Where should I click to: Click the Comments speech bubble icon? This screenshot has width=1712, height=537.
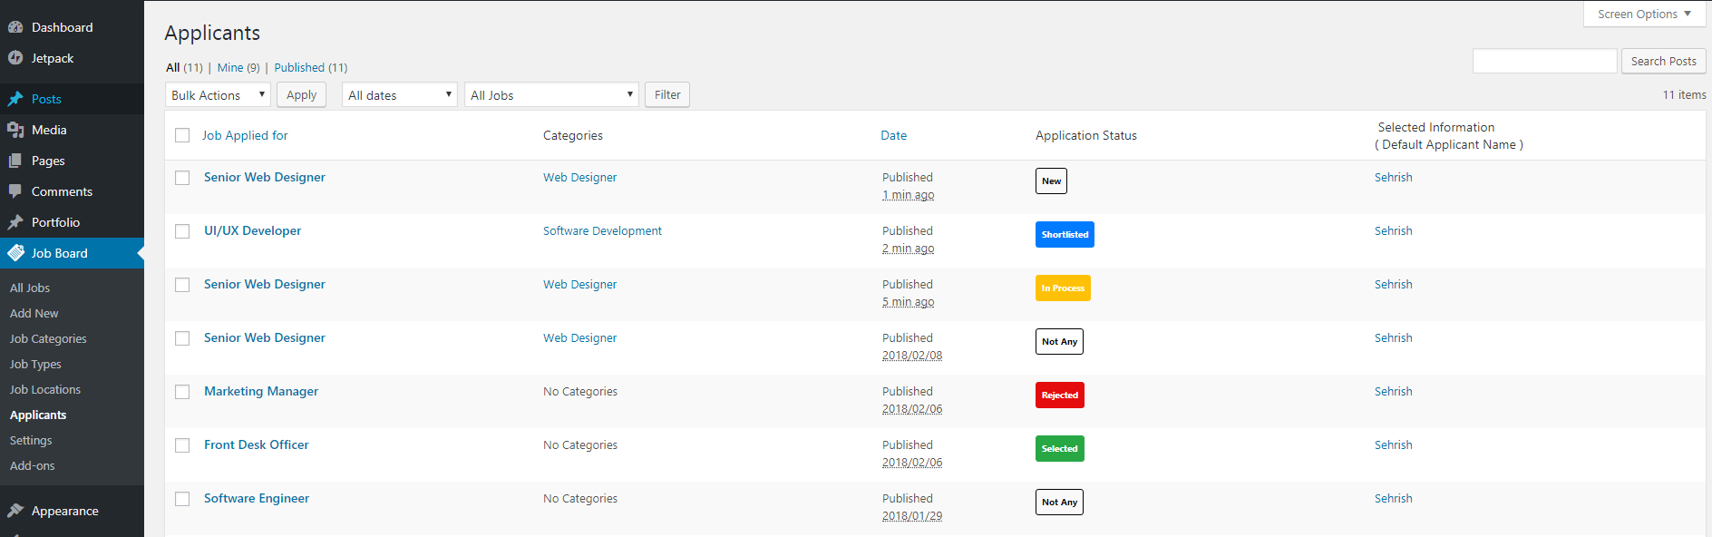click(15, 191)
